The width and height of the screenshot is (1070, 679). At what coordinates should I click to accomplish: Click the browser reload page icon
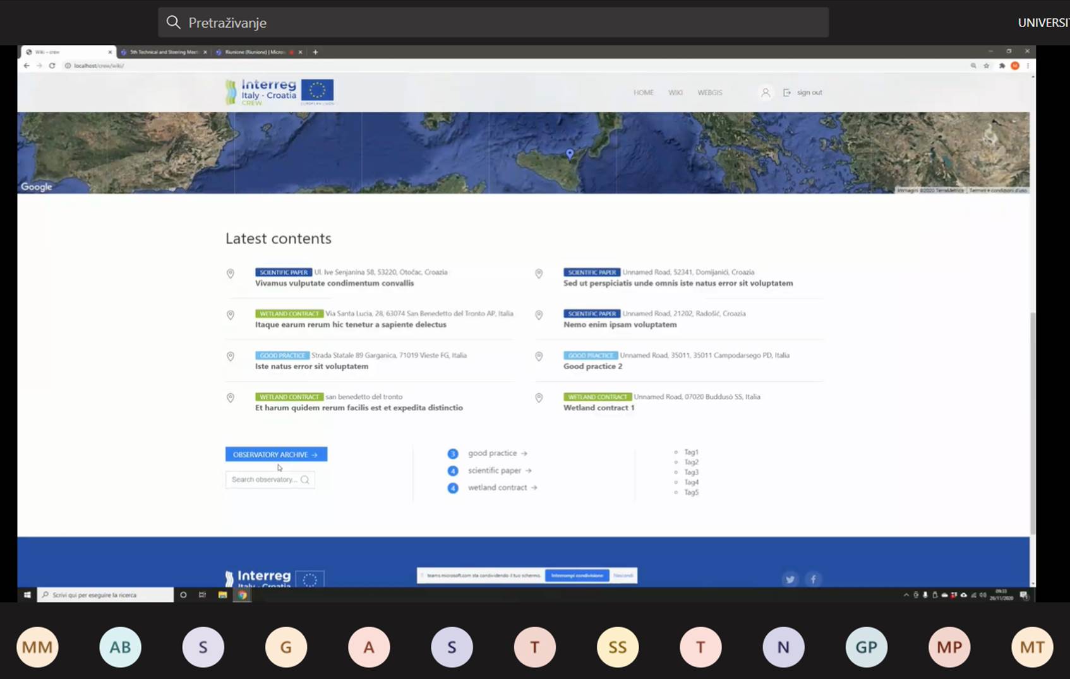(52, 66)
